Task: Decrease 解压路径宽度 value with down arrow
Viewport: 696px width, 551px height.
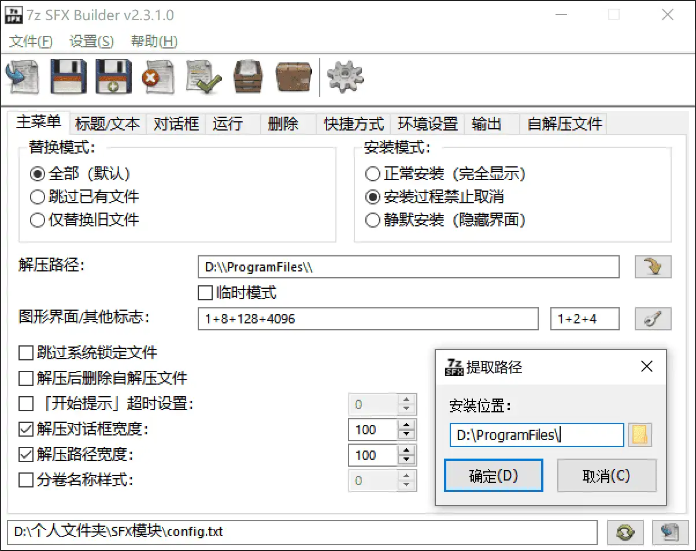Action: (x=408, y=460)
